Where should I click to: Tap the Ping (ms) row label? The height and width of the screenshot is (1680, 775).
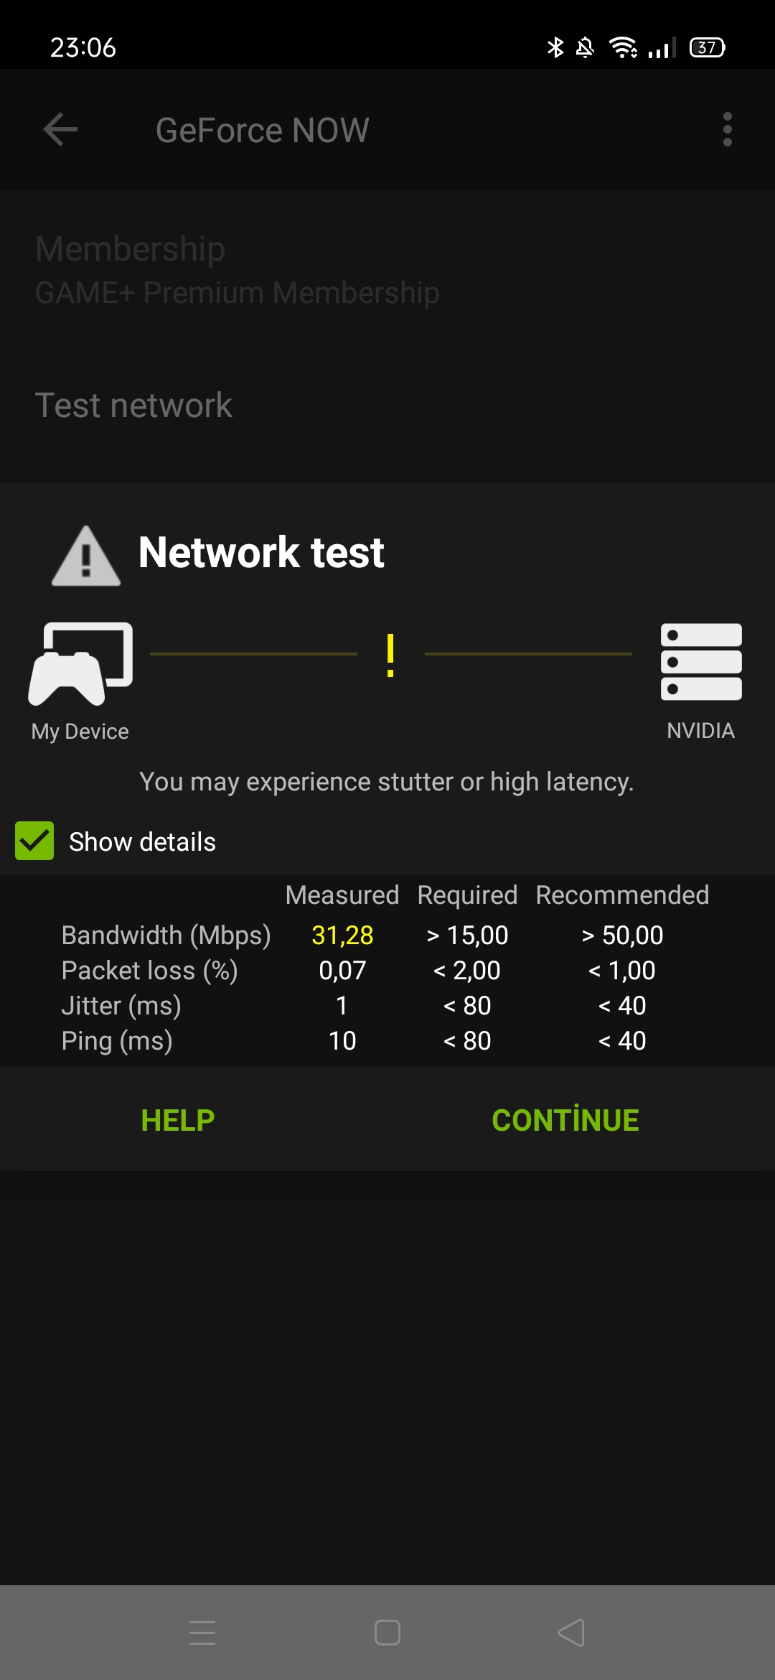(x=117, y=1041)
